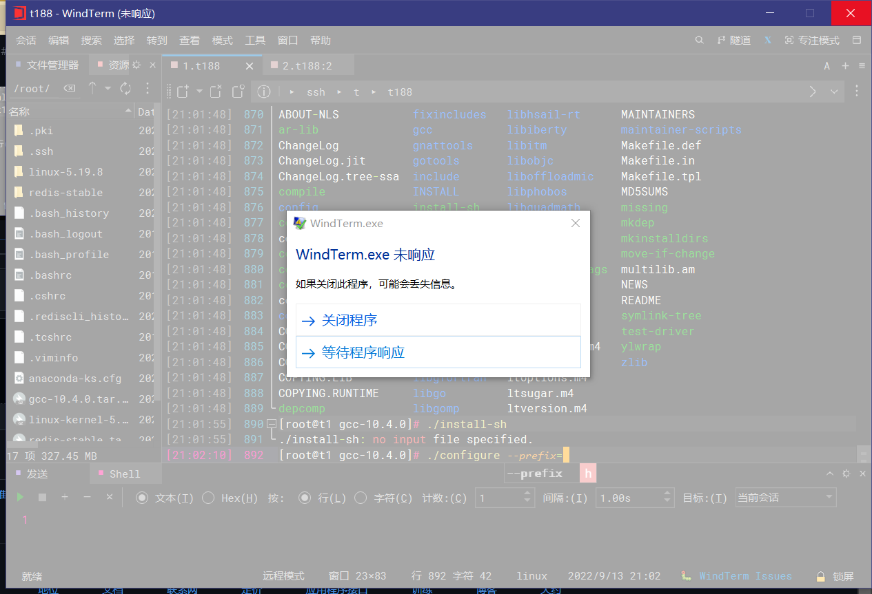This screenshot has width=872, height=594.
Task: Open the 编辑 menu
Action: click(59, 41)
